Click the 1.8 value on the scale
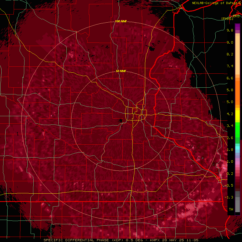The height and width of the screenshot is (242, 242). (230, 150)
